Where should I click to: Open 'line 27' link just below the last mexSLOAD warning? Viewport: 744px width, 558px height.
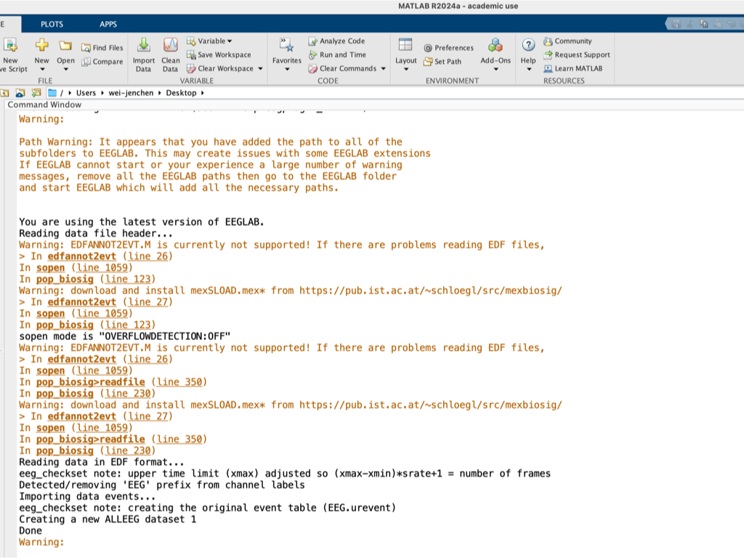coord(148,416)
